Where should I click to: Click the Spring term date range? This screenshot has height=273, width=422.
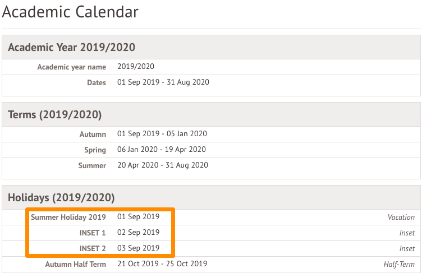tap(161, 150)
